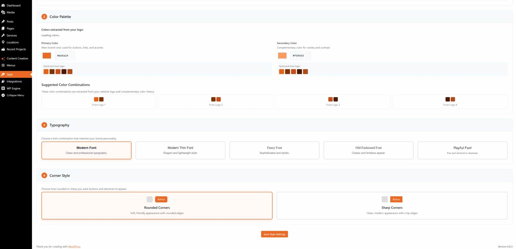Select the Sharp Corners style
The image size is (516, 249).
(392, 206)
